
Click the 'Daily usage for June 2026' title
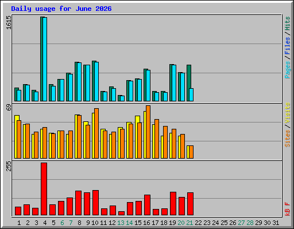click(x=61, y=9)
